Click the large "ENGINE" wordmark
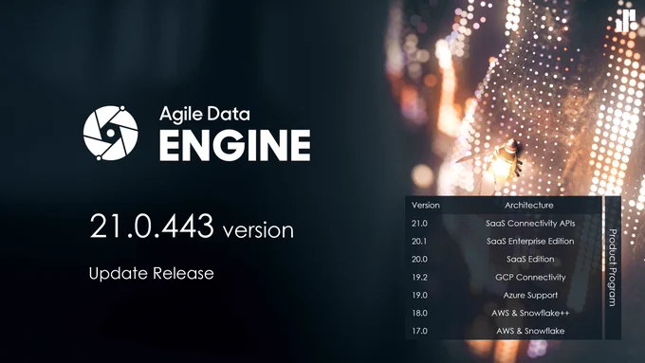The width and height of the screenshot is (645, 363). pos(235,145)
